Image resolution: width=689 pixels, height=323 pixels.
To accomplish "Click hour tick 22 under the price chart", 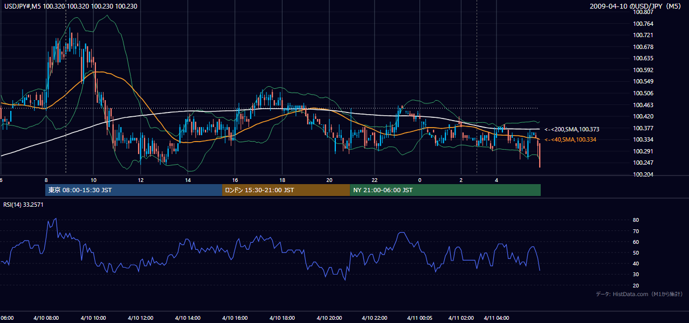I will [x=376, y=180].
